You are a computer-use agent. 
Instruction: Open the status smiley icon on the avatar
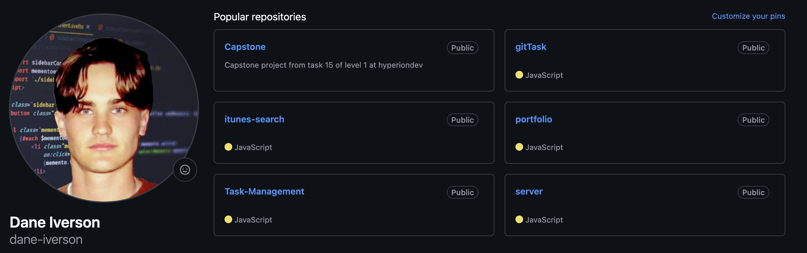pyautogui.click(x=185, y=170)
